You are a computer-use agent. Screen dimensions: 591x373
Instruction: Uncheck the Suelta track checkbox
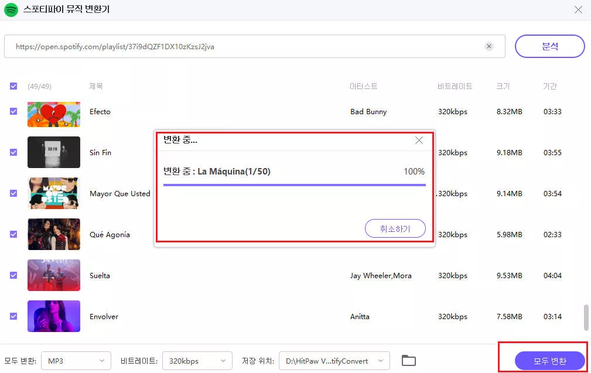pyautogui.click(x=13, y=275)
